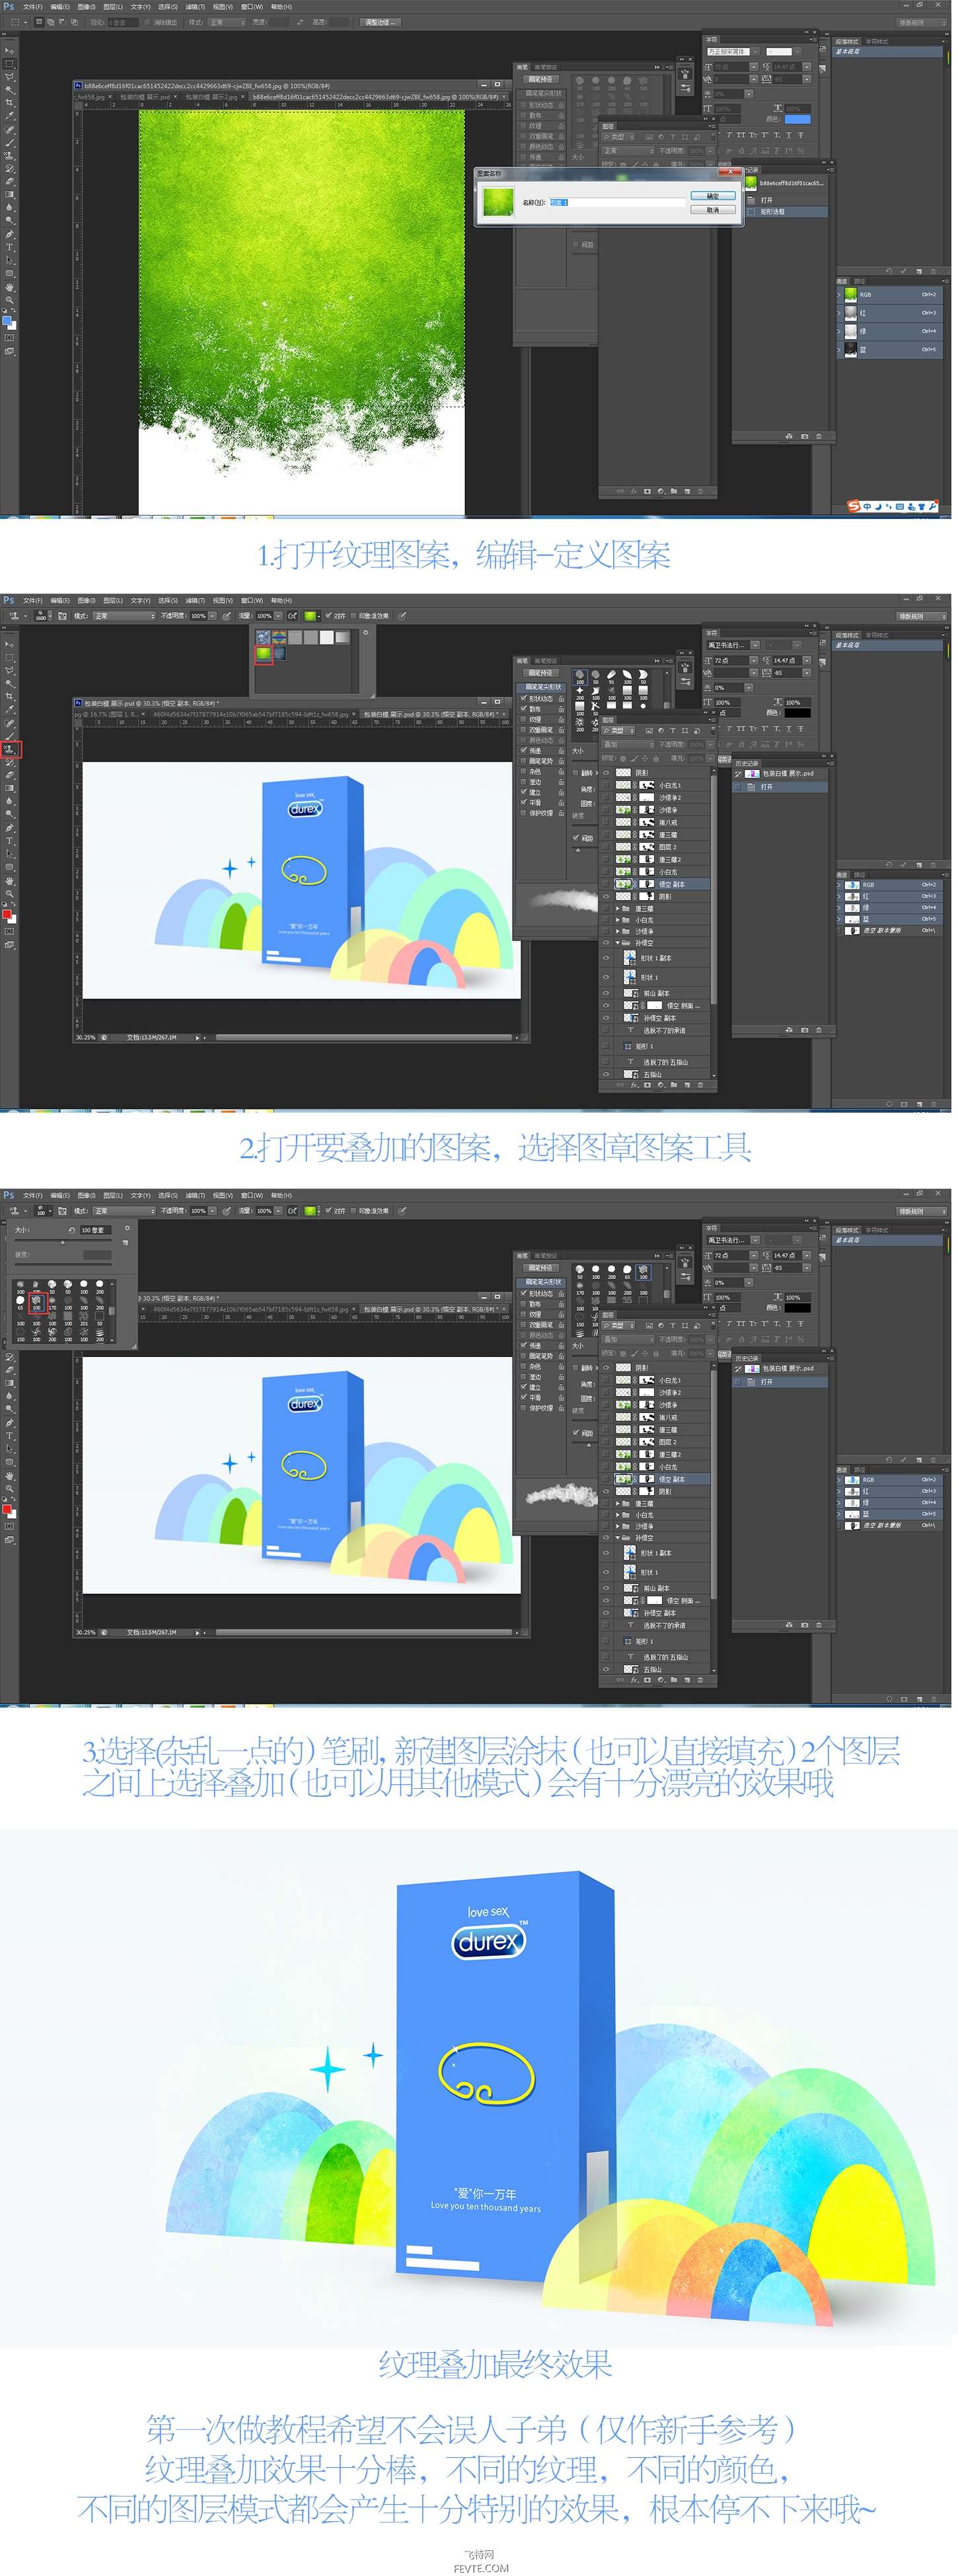Click delete layer trash icon in step 2 Layers panel
The height and width of the screenshot is (2576, 958).
pyautogui.click(x=701, y=1085)
